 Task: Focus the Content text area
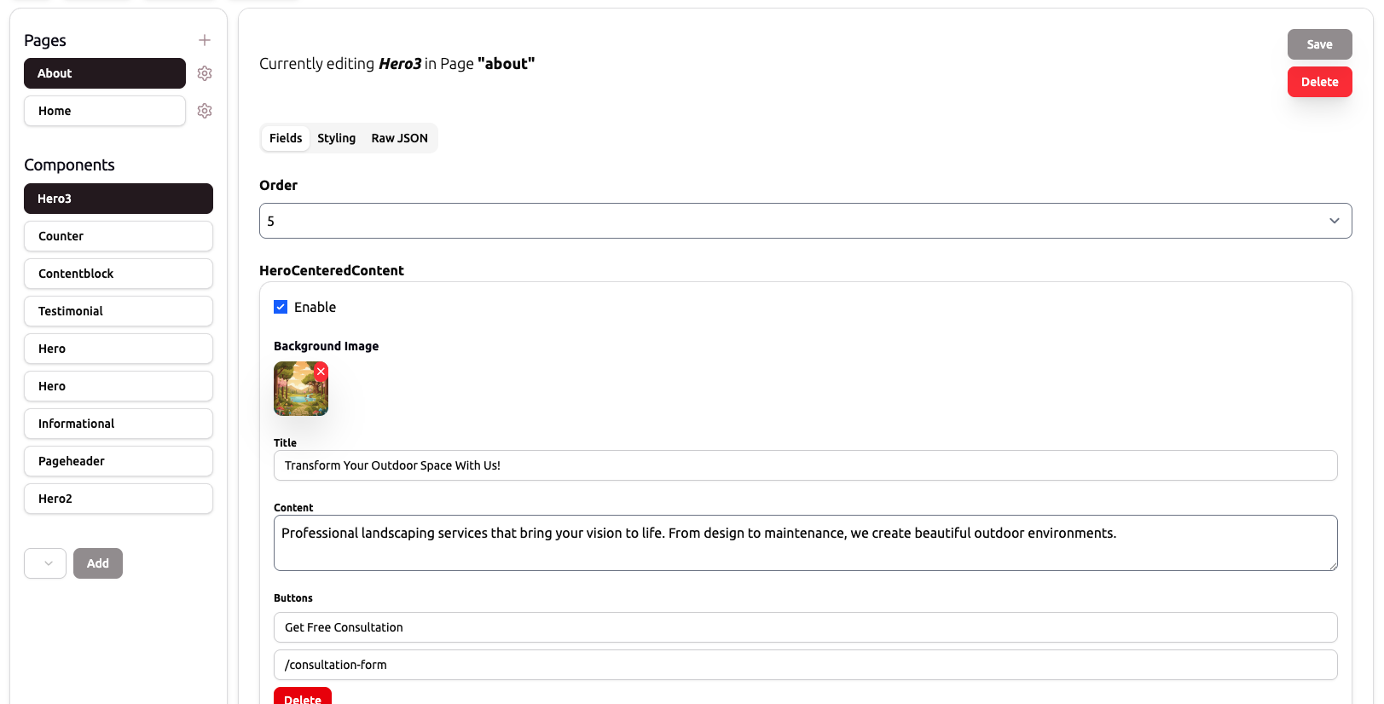(x=805, y=543)
